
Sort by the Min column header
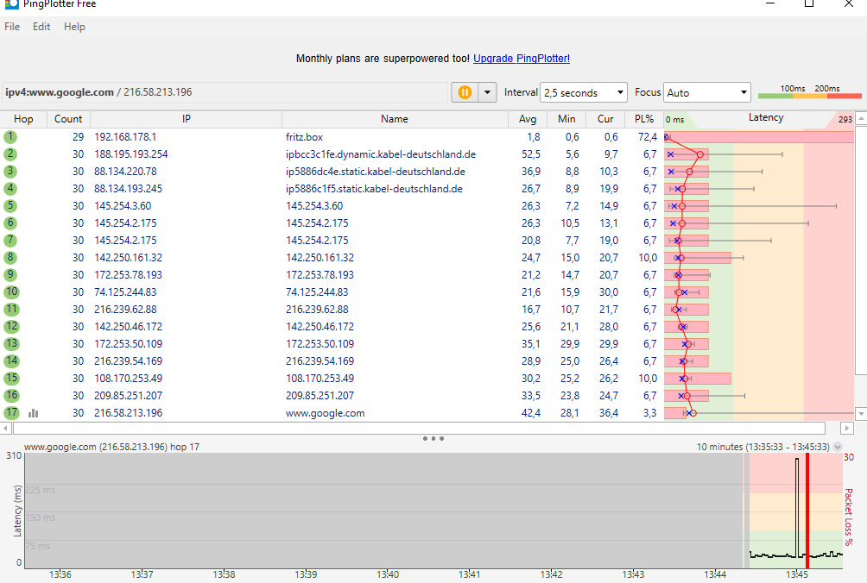click(566, 119)
